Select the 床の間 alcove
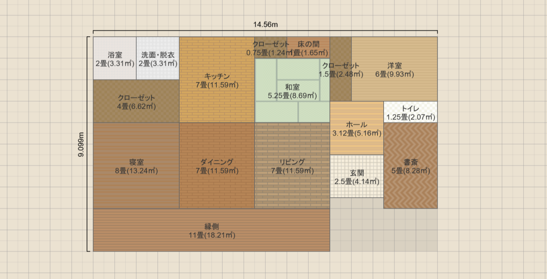 pyautogui.click(x=308, y=48)
